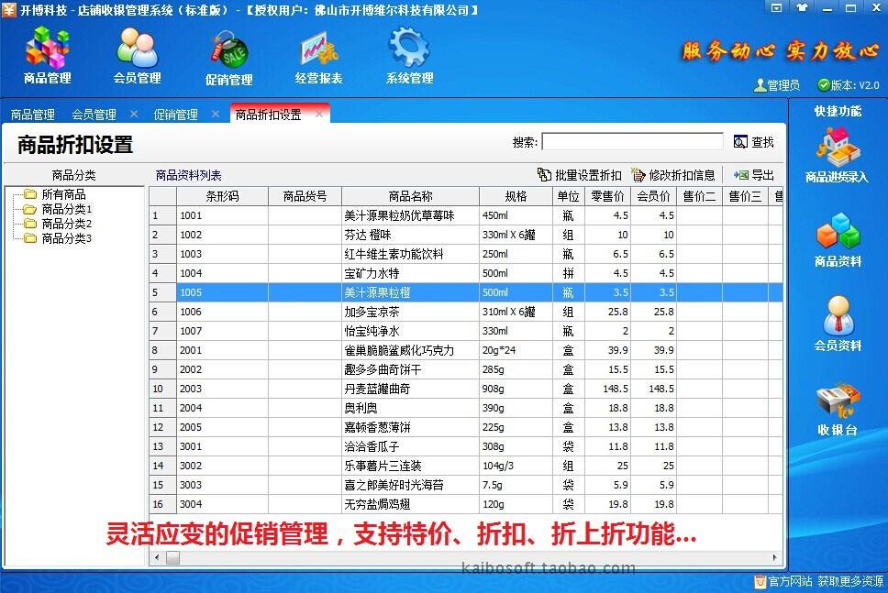Click the 查找 search button
This screenshot has height=593, width=888.
click(754, 142)
